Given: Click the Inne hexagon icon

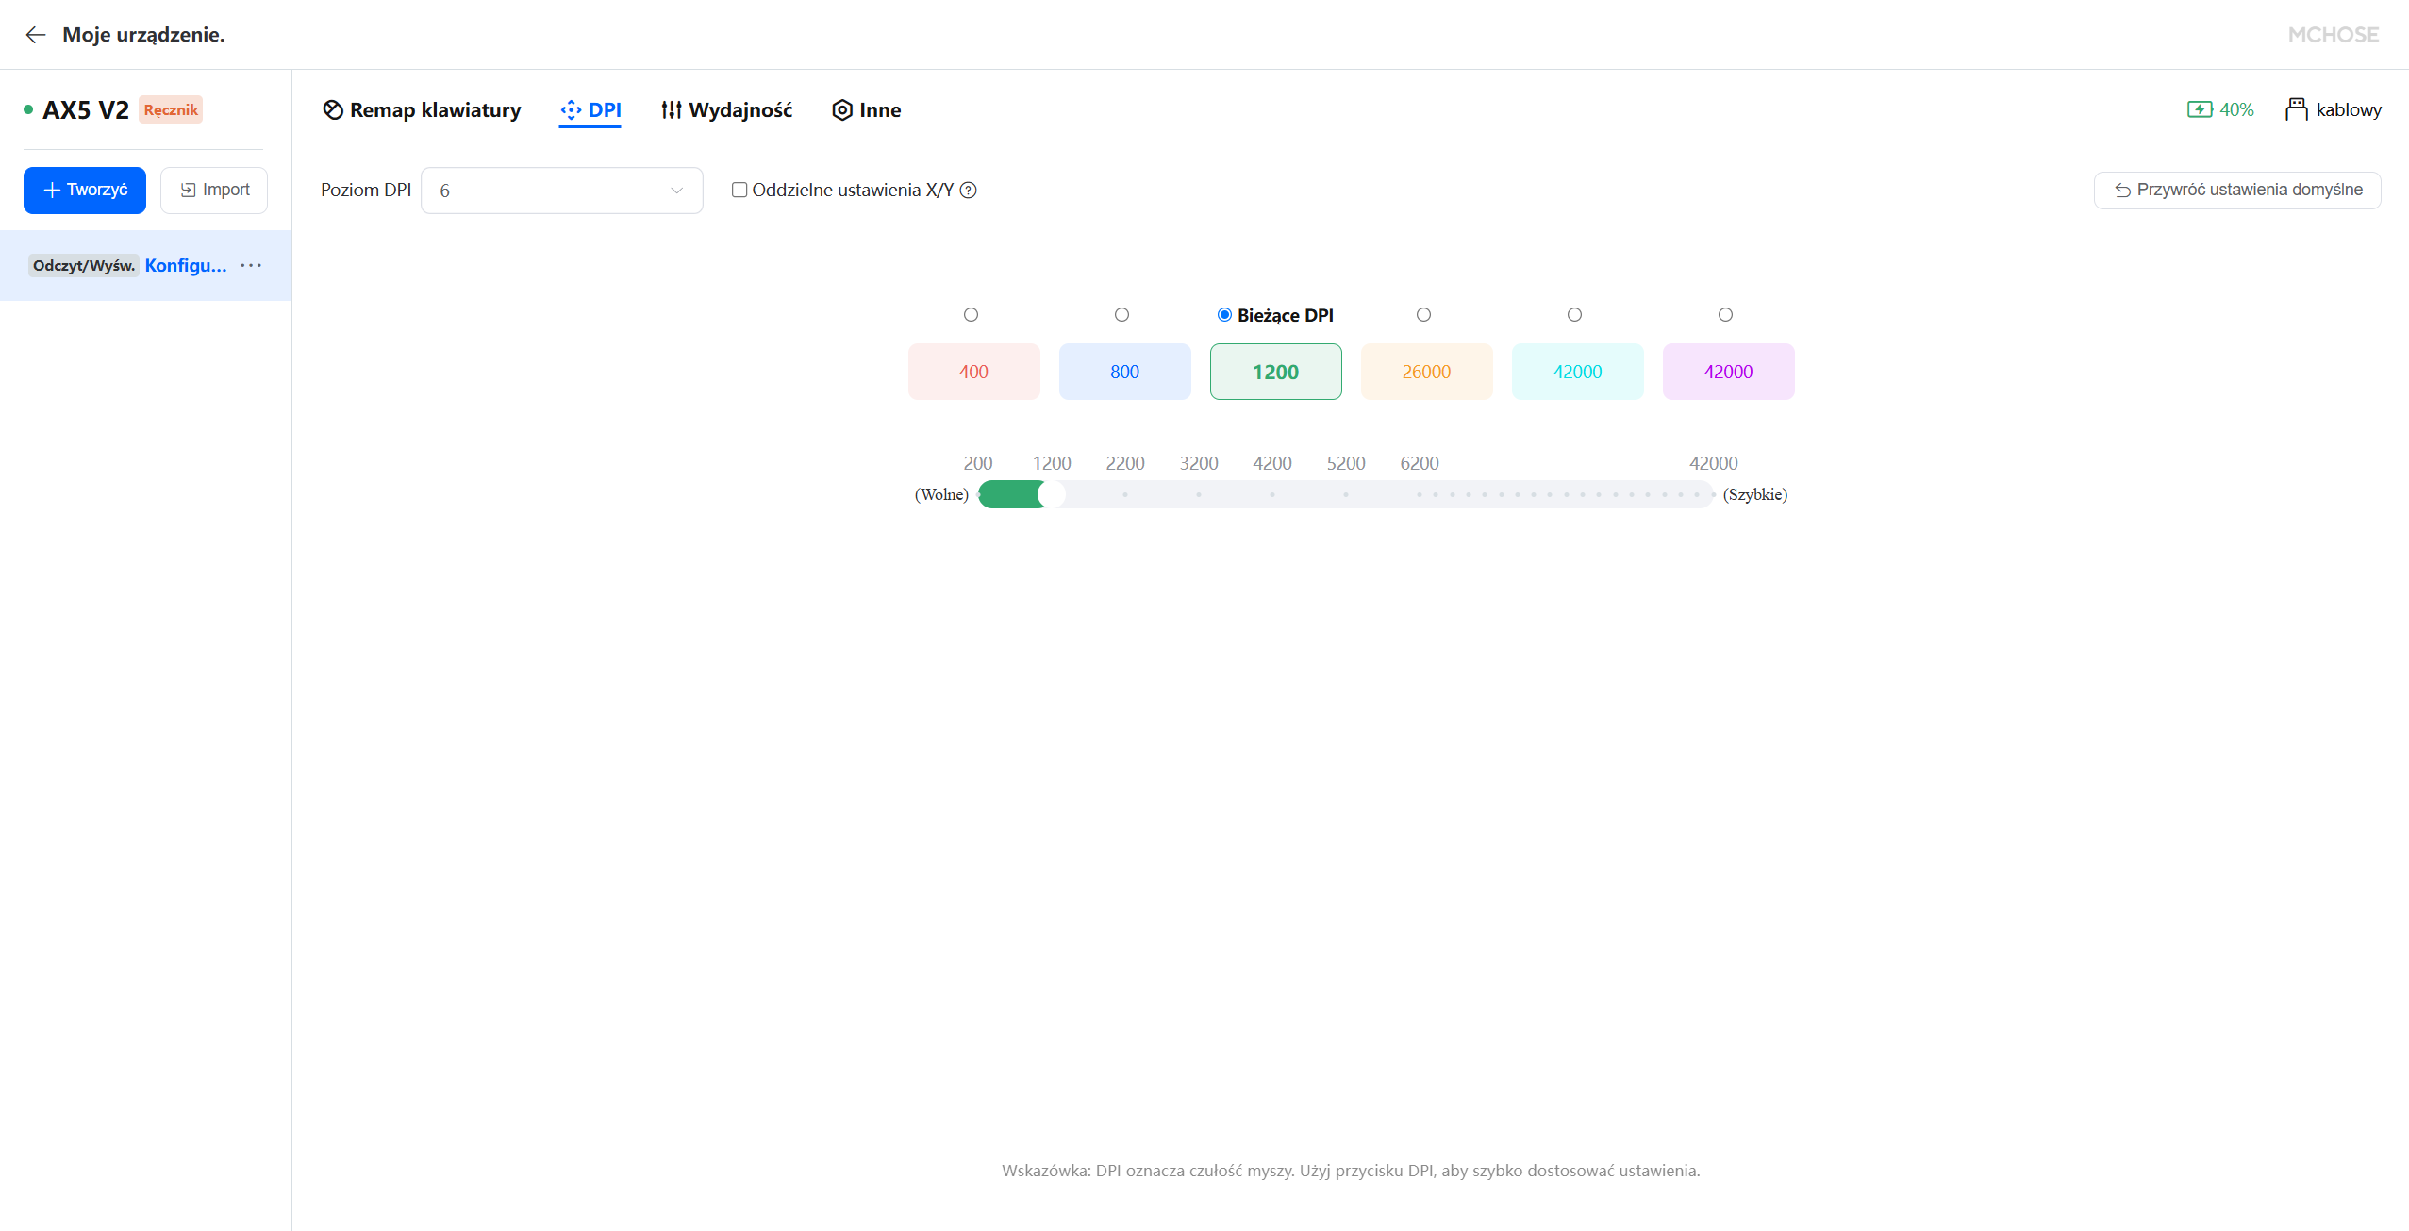Looking at the screenshot, I should pyautogui.click(x=842, y=110).
